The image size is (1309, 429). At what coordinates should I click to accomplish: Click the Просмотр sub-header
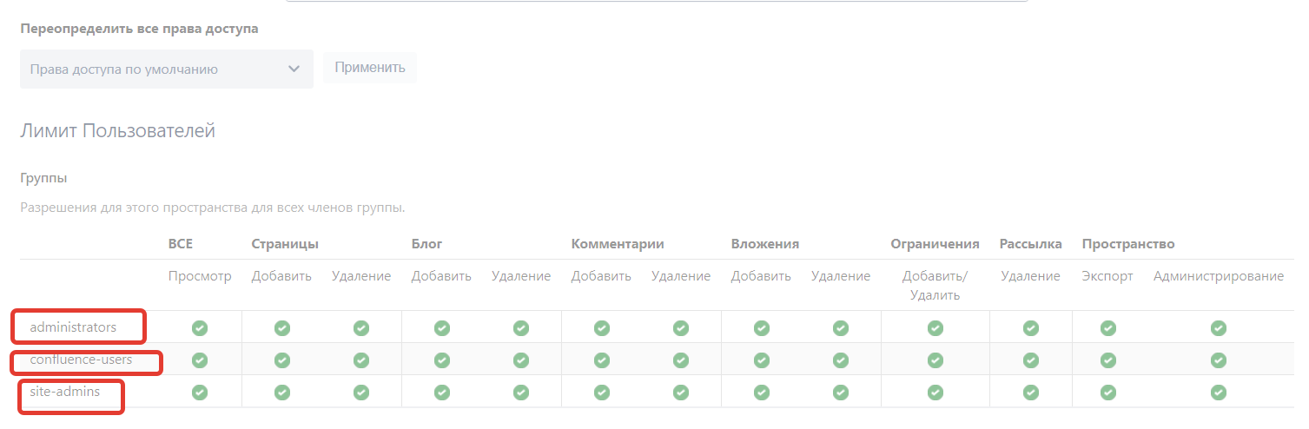point(200,276)
